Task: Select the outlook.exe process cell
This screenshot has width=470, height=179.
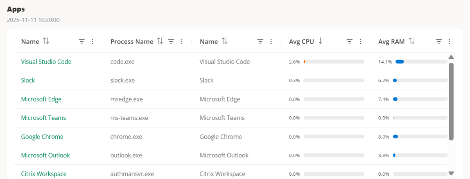Action: pos(126,155)
